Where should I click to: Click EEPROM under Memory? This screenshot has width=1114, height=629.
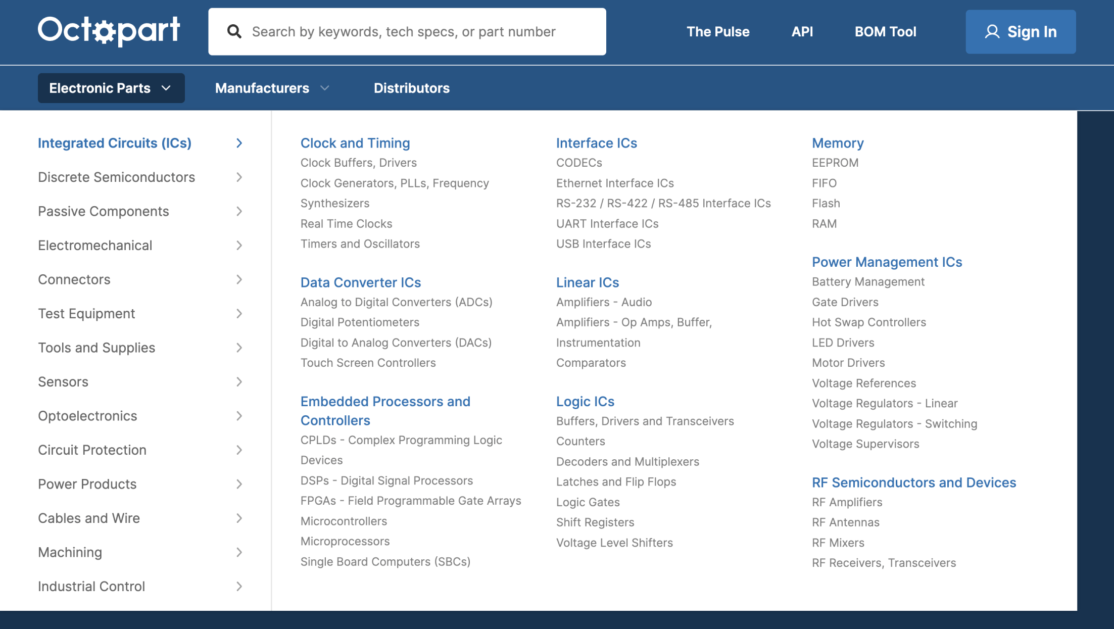[835, 163]
